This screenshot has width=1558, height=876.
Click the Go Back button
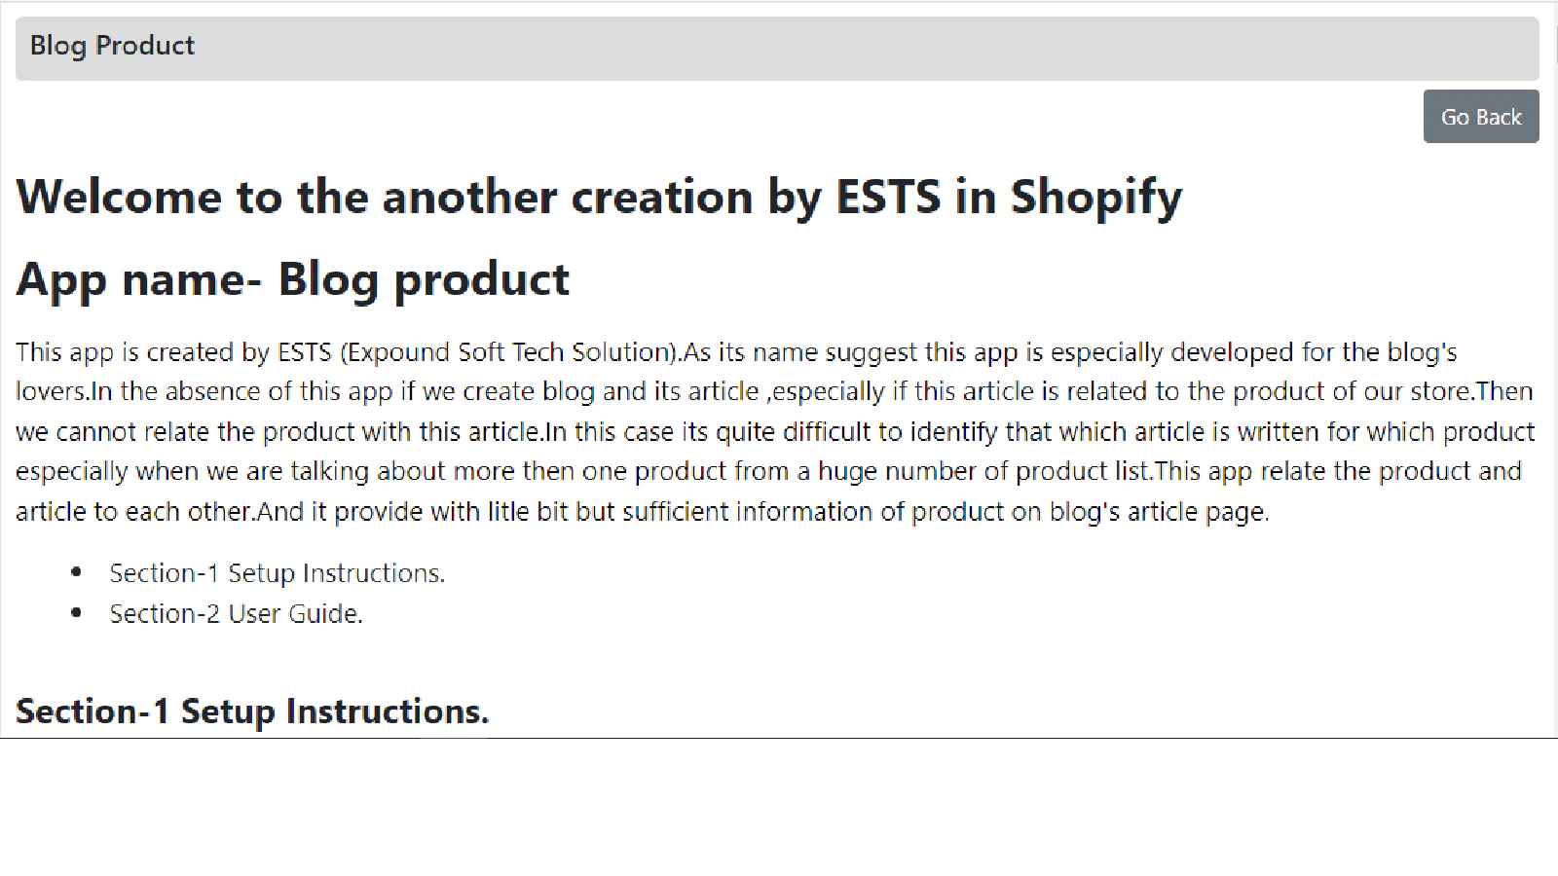point(1481,117)
